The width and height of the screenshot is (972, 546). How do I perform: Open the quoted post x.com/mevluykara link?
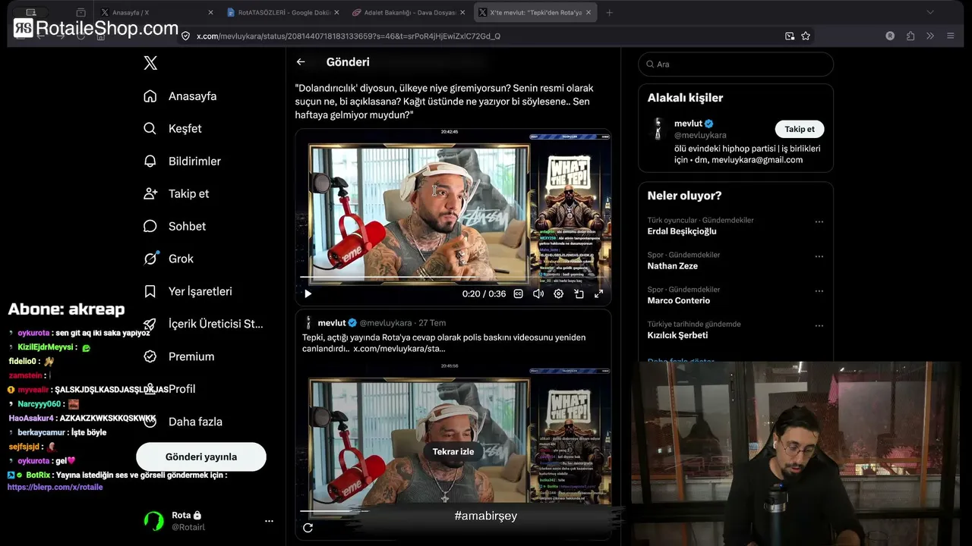[399, 349]
